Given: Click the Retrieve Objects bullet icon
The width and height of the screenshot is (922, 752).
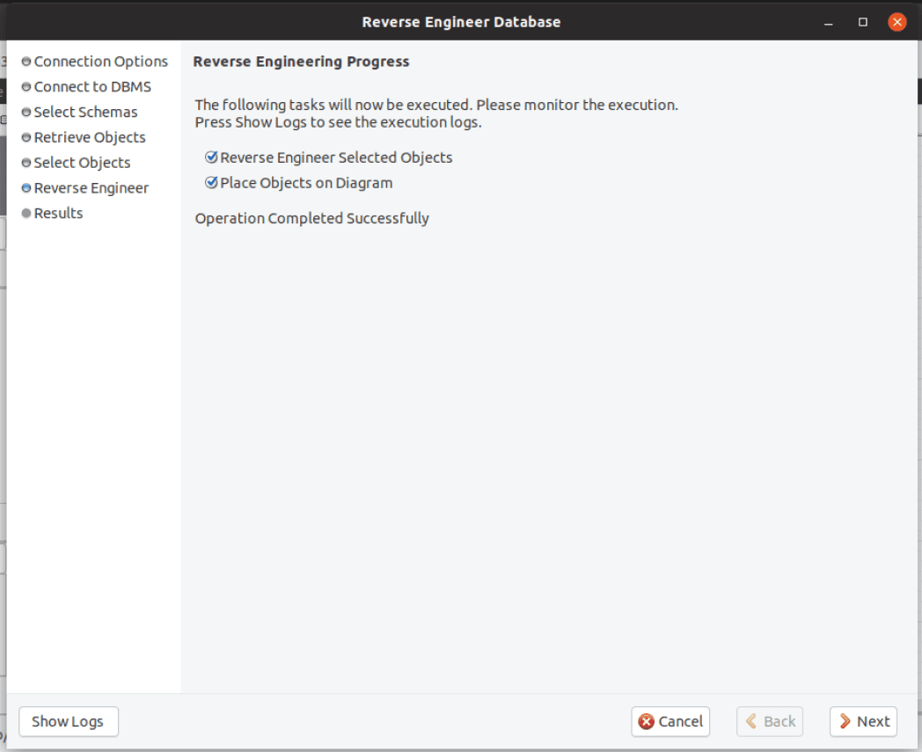Looking at the screenshot, I should 26,137.
